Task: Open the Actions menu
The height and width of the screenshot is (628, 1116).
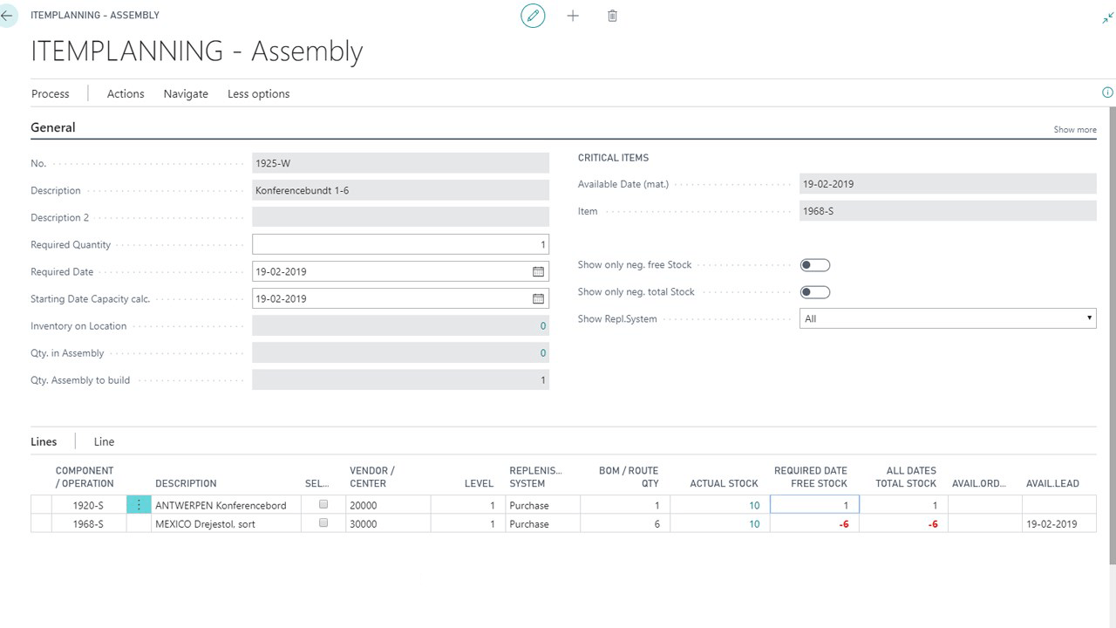Action: click(x=126, y=93)
